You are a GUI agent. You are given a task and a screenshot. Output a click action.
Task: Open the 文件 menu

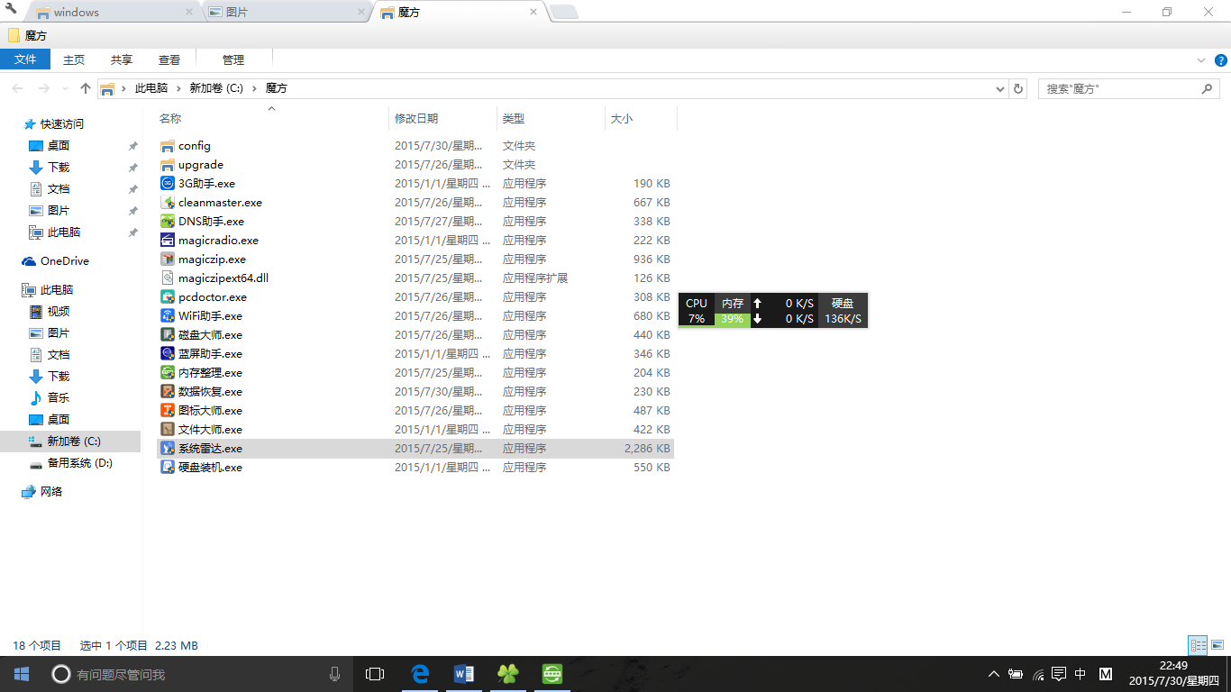click(25, 59)
